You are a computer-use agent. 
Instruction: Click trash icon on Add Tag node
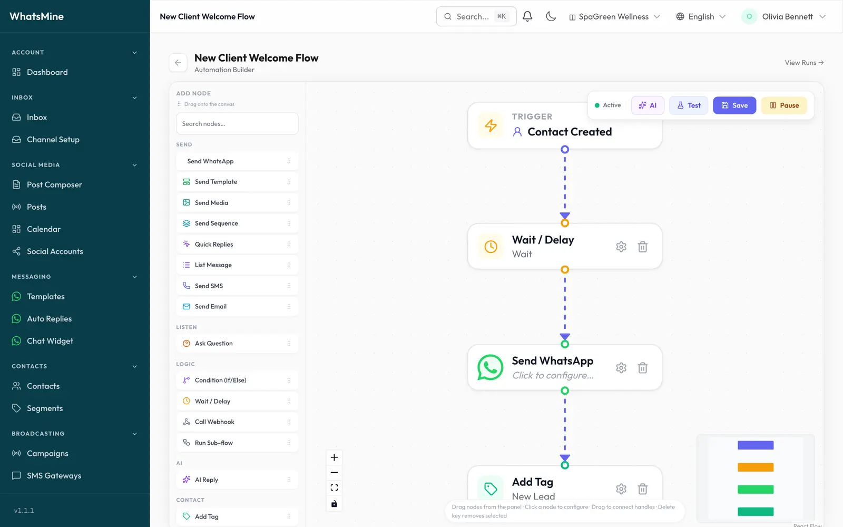coord(643,489)
